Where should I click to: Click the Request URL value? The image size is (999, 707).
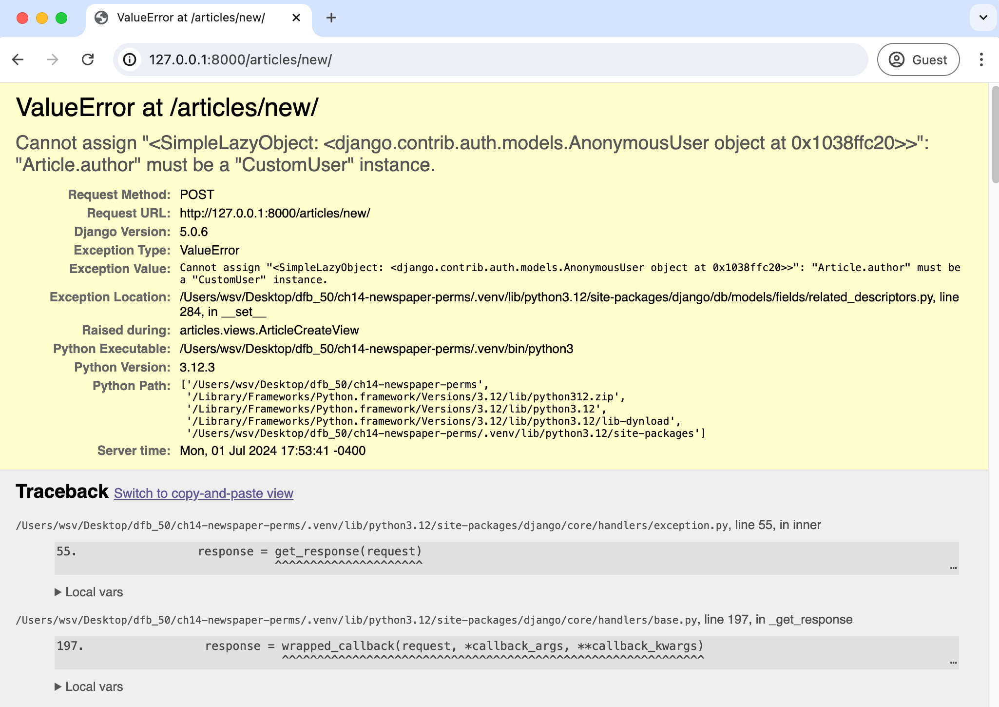[275, 213]
